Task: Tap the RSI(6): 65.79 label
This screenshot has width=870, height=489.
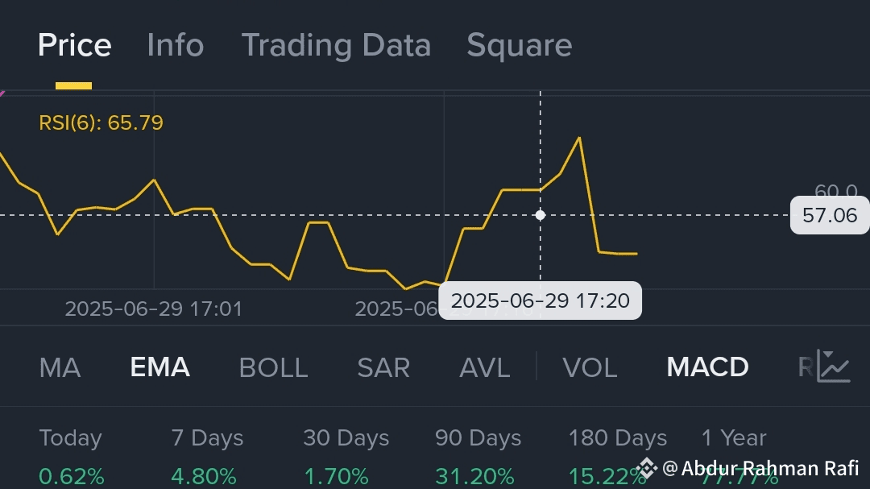Action: 101,123
